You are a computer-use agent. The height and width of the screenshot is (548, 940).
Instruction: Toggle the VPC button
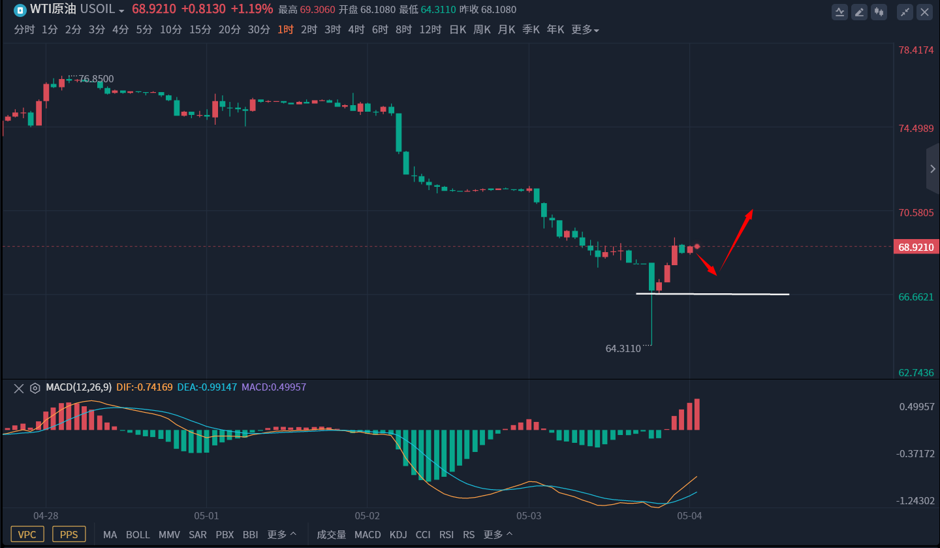tap(27, 534)
